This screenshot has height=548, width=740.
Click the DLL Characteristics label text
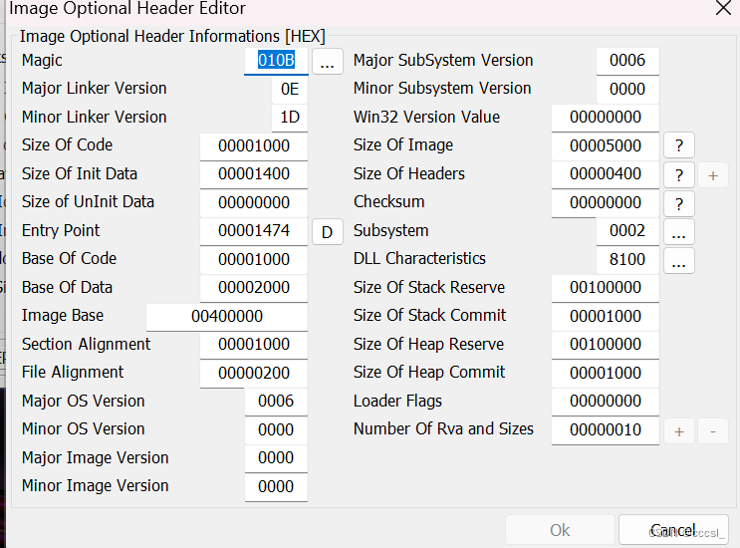[x=419, y=259]
